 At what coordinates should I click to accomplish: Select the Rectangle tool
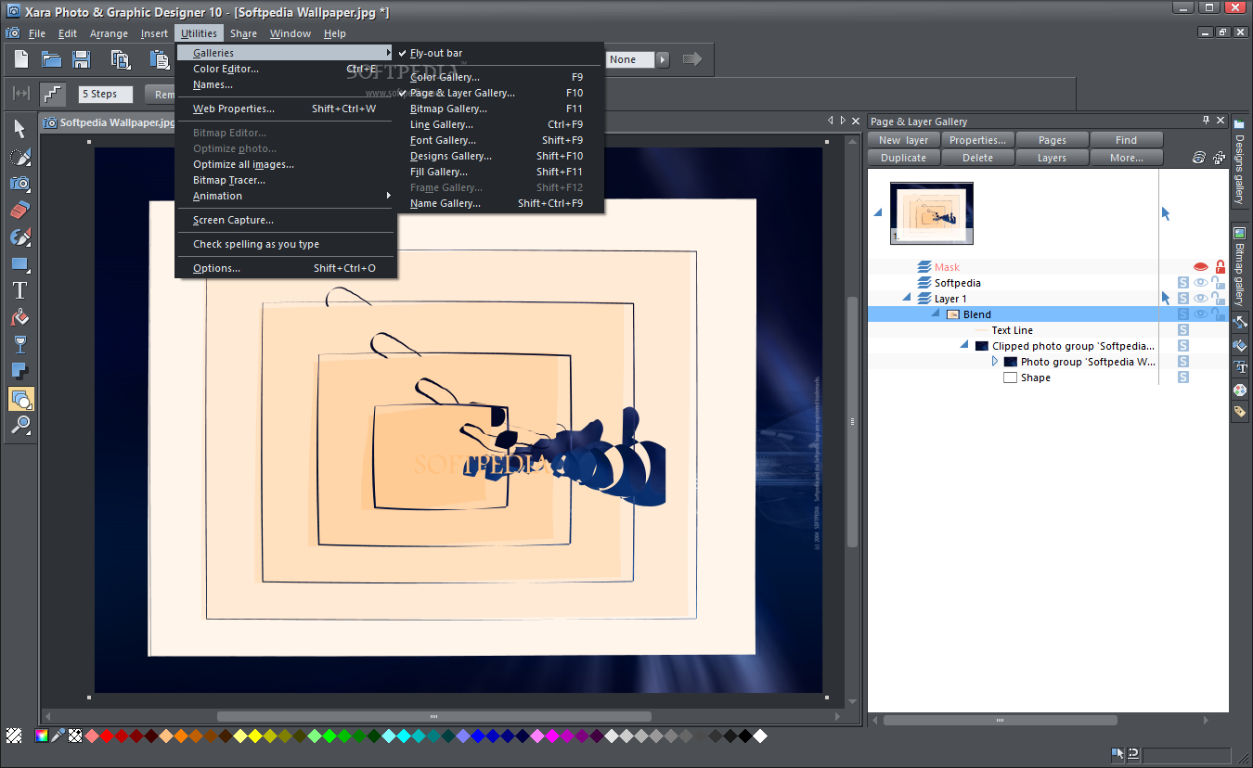click(x=19, y=264)
